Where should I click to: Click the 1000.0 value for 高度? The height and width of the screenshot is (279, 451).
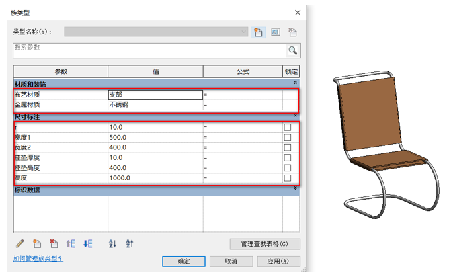pyautogui.click(x=155, y=178)
